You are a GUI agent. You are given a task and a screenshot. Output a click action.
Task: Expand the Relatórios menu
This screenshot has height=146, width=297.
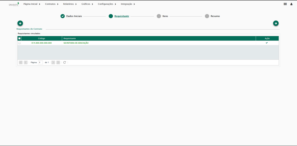point(70,4)
